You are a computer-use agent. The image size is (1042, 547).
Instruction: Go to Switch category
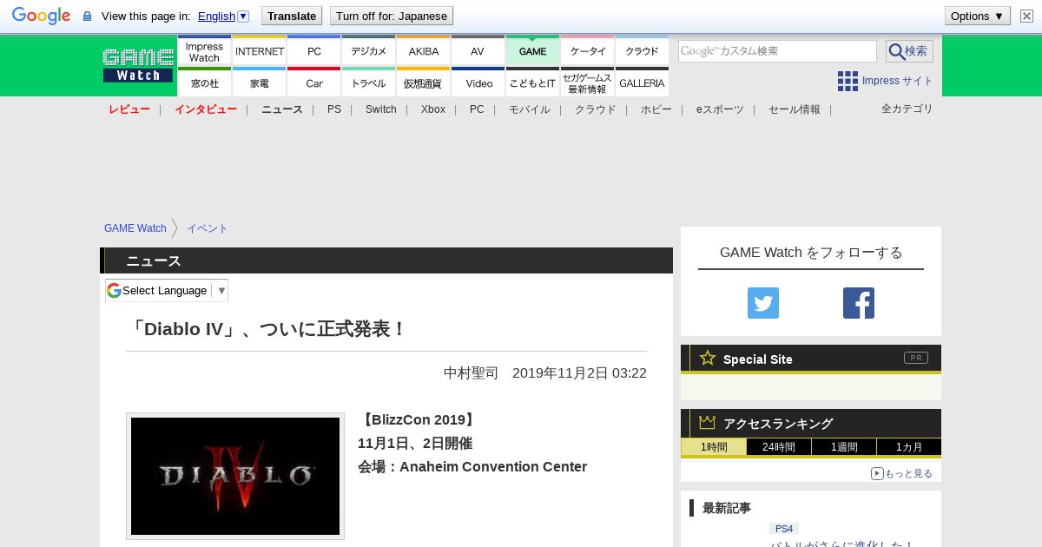pos(381,109)
